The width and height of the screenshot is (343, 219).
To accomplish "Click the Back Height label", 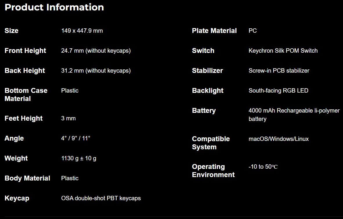I will (x=25, y=71).
